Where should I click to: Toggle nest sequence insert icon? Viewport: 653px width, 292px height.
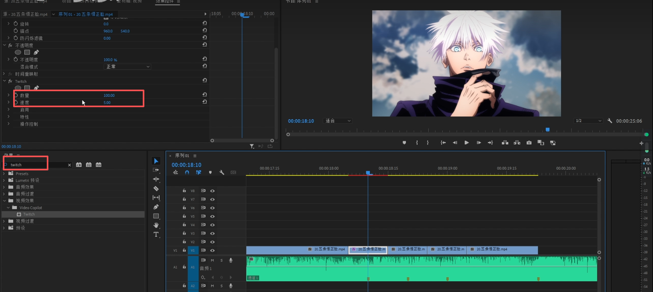click(x=175, y=172)
